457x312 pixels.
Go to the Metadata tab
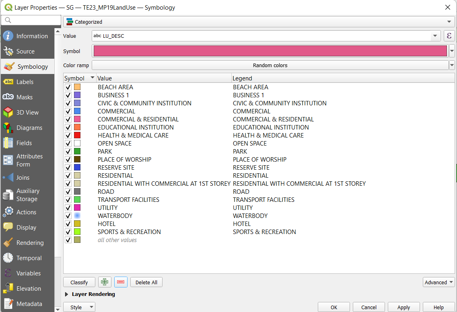pos(29,304)
